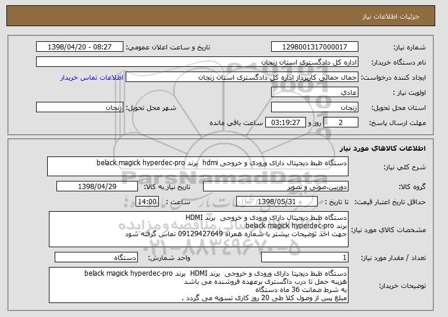Click the general need description box
Screen dimensions: 448x317
(x=198, y=166)
